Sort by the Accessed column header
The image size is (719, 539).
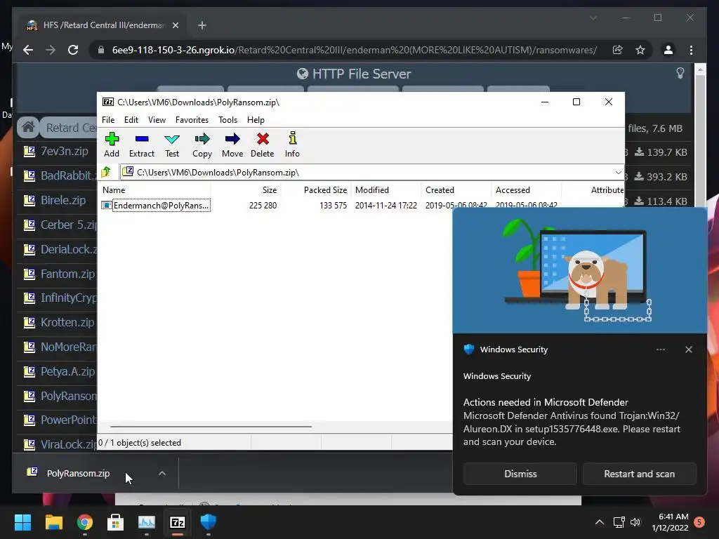(527, 189)
